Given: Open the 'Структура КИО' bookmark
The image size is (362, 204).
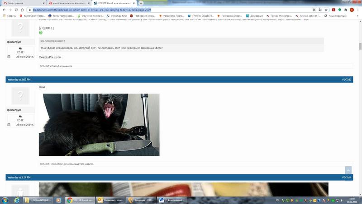Looking at the screenshot, I should [x=117, y=16].
